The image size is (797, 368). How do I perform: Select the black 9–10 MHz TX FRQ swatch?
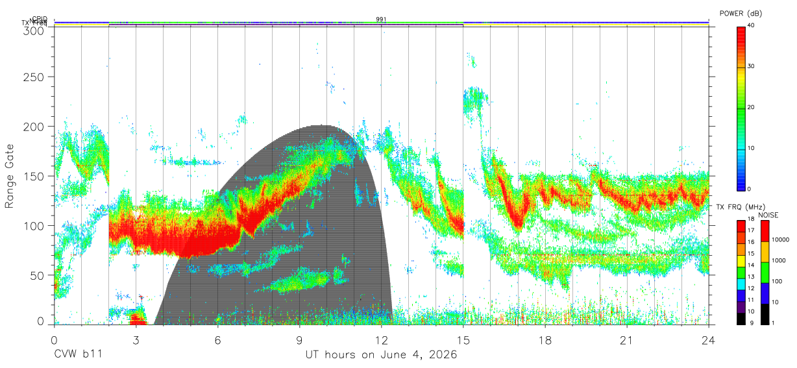point(741,317)
